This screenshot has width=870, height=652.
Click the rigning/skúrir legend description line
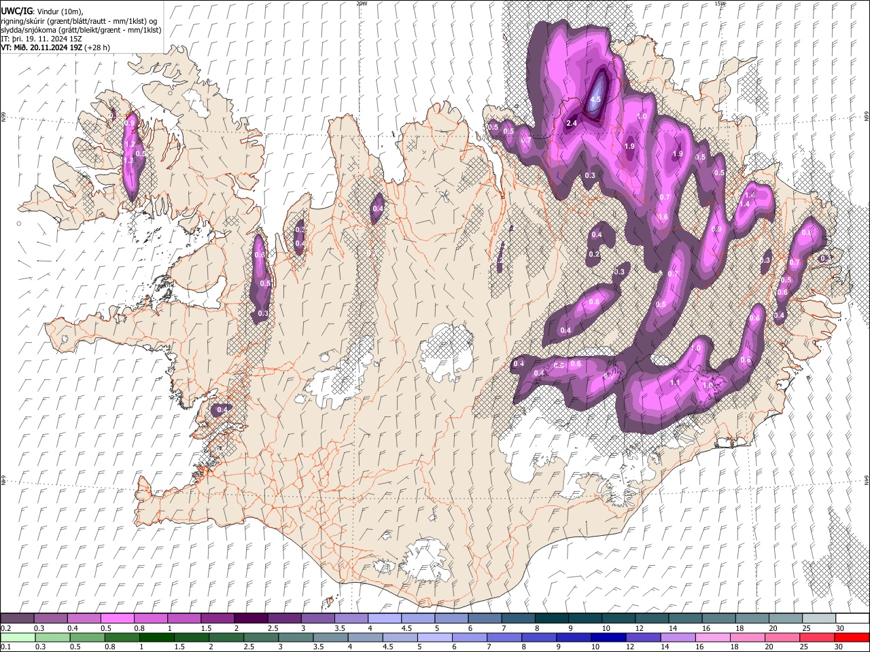point(78,21)
